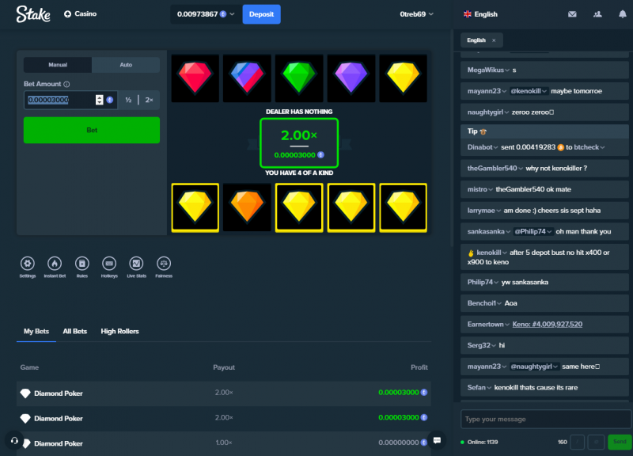The width and height of the screenshot is (633, 456).
Task: Open the live support headset icon
Action: coord(14,441)
